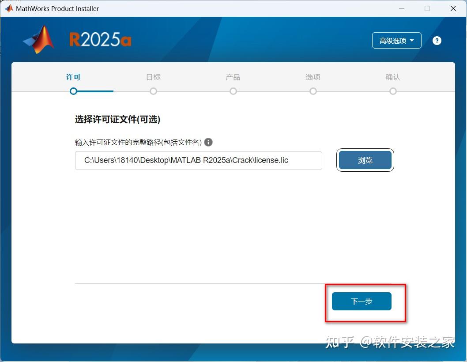Click the R2025a version text

[100, 39]
